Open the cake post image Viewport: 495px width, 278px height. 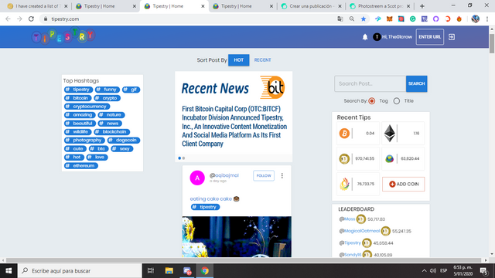[x=237, y=237]
